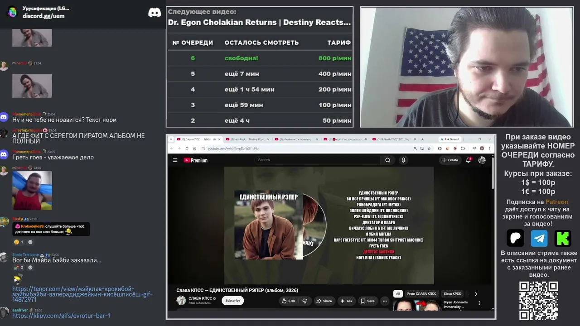The height and width of the screenshot is (326, 580).
Task: Select the From СЛАВА КПСС filter chip
Action: click(x=422, y=294)
